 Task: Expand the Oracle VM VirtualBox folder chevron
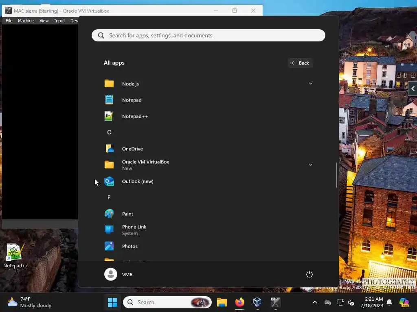(x=310, y=165)
